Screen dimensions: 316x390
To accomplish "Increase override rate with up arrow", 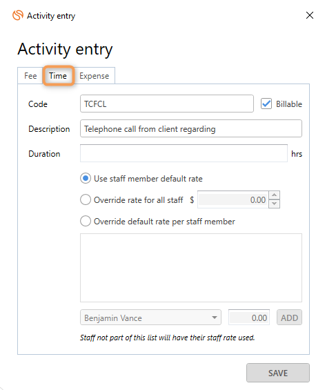I will click(x=274, y=195).
